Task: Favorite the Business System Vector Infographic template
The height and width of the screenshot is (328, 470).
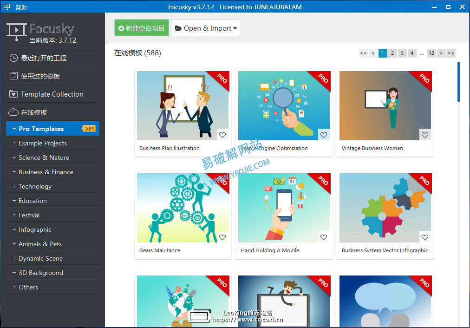Action: click(425, 237)
